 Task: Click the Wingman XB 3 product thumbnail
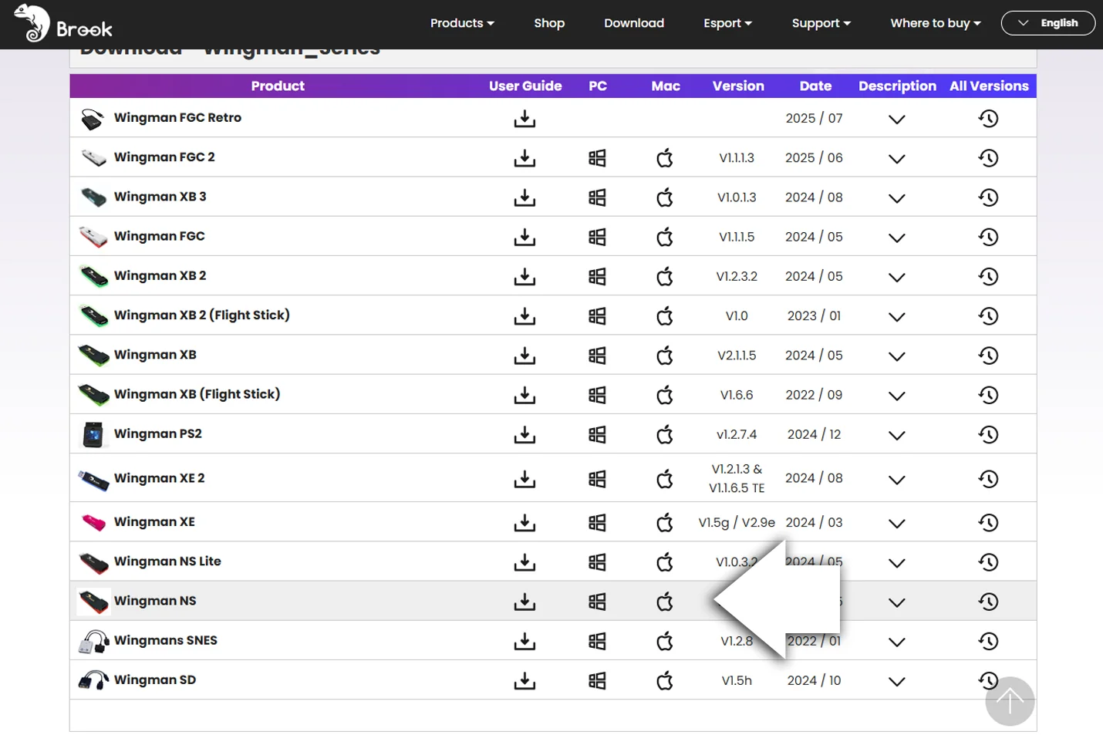pyautogui.click(x=93, y=197)
